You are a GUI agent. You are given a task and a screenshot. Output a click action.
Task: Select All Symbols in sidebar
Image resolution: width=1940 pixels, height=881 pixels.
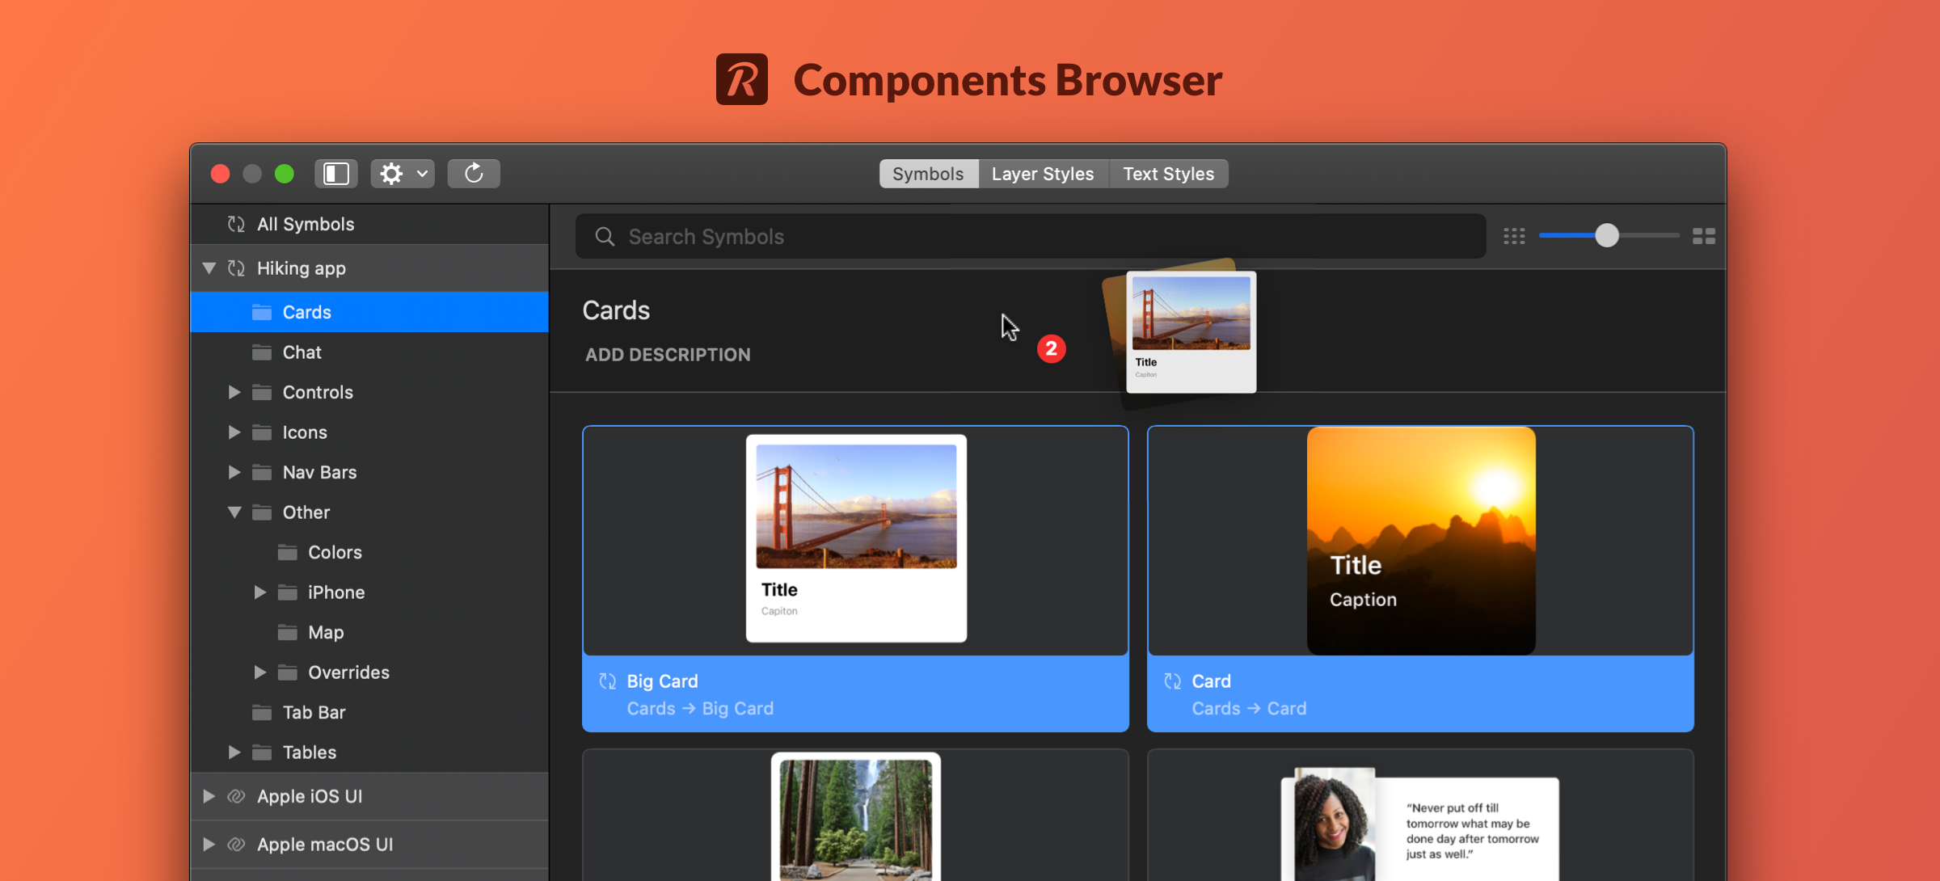pos(369,224)
